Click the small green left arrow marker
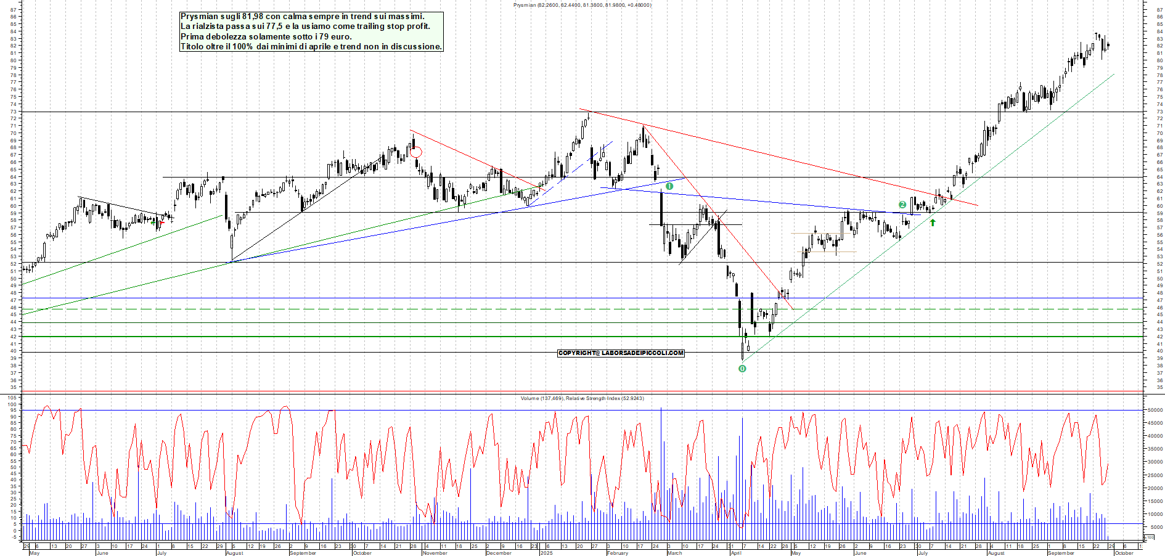The width and height of the screenshot is (1165, 556). point(153,222)
